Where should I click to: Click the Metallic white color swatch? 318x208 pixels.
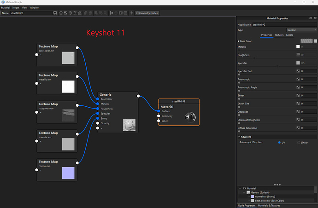point(298,47)
